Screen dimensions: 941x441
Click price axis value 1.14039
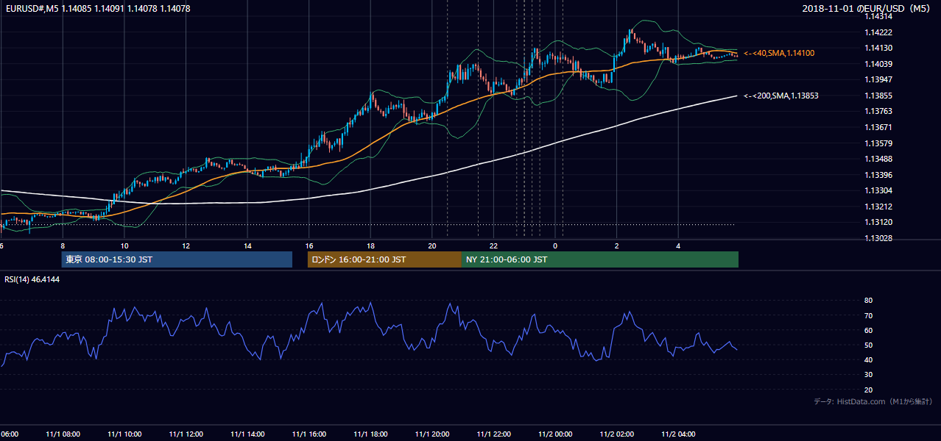point(878,64)
